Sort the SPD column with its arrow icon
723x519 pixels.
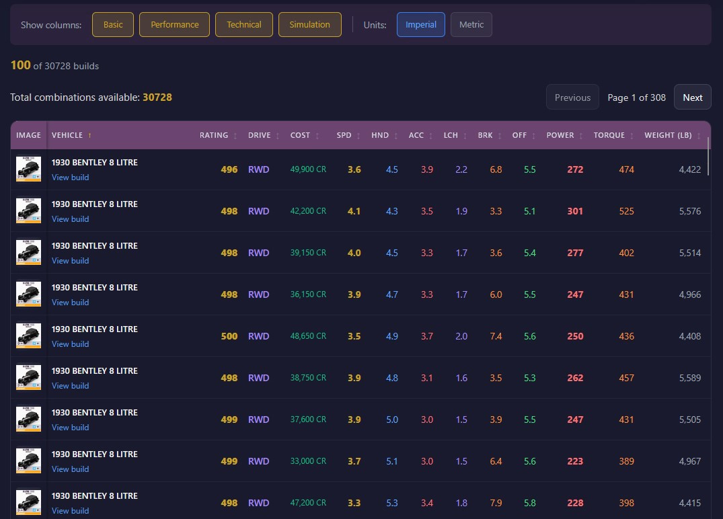click(x=357, y=135)
